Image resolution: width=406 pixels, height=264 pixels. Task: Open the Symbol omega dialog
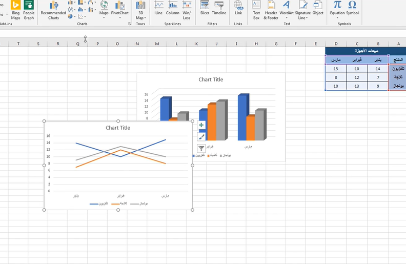[352, 8]
